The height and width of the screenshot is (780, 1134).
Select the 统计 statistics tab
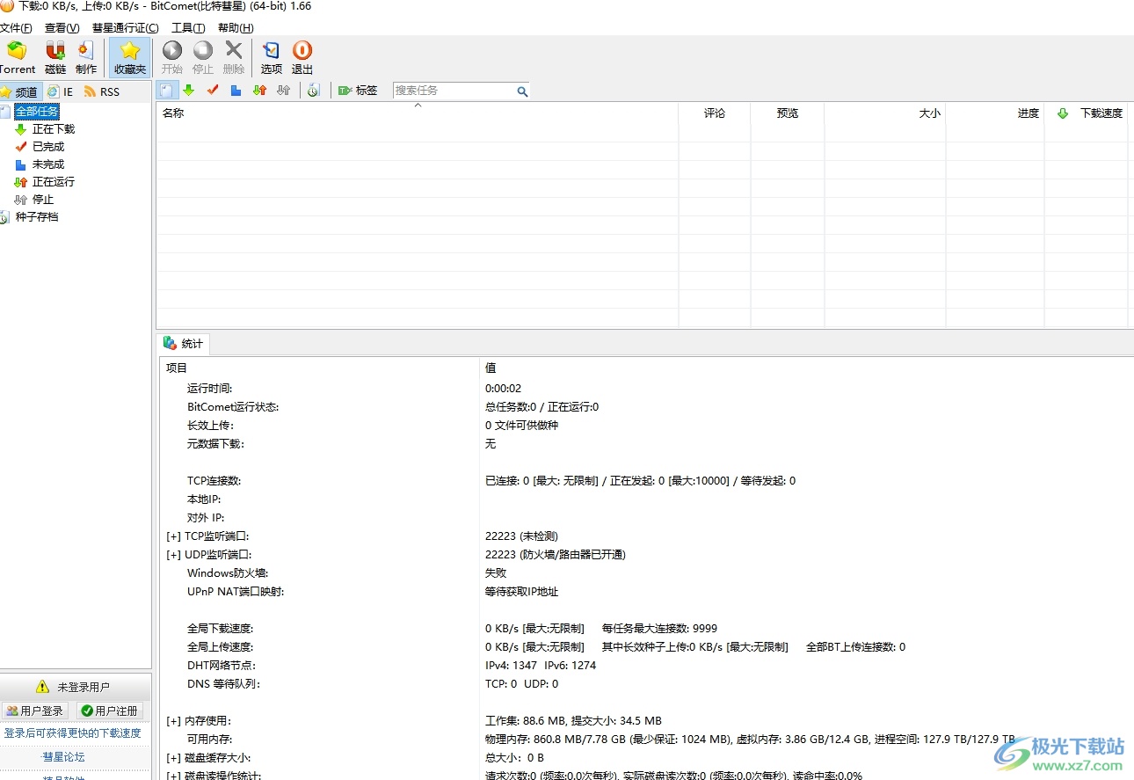pos(184,344)
